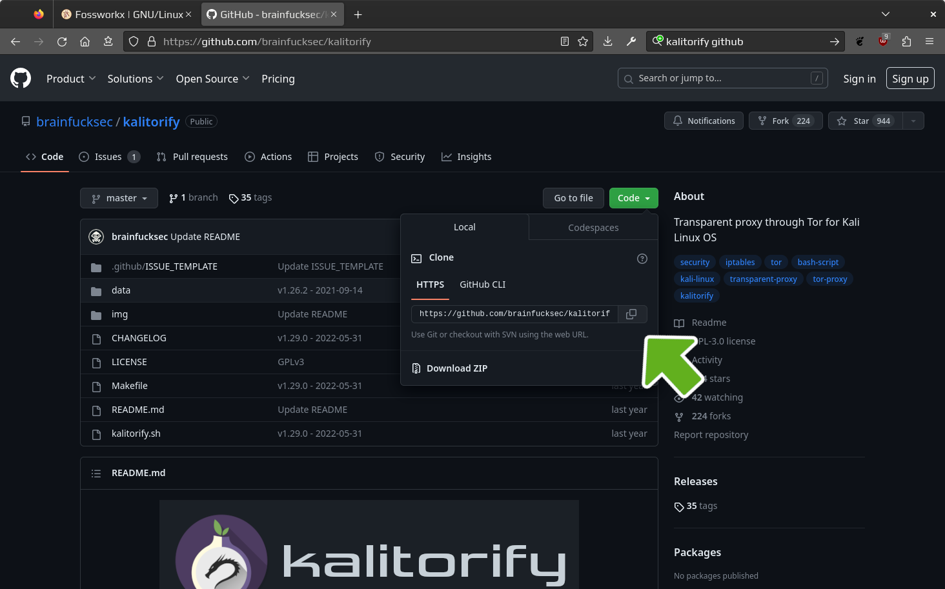945x589 pixels.
Task: Expand the star lists dropdown arrow
Action: (x=913, y=121)
